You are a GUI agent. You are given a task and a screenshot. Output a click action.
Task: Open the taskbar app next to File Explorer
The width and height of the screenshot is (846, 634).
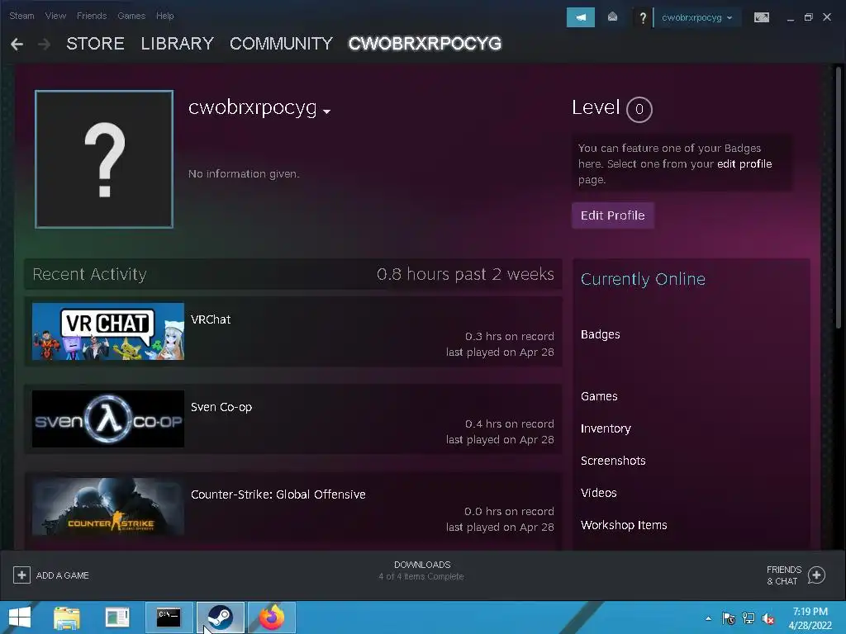click(117, 617)
